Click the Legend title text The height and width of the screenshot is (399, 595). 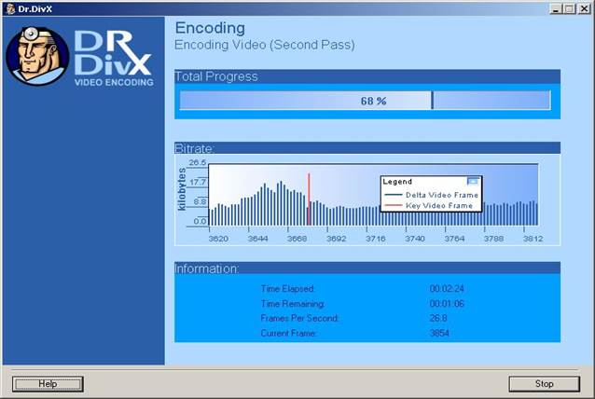pos(397,182)
